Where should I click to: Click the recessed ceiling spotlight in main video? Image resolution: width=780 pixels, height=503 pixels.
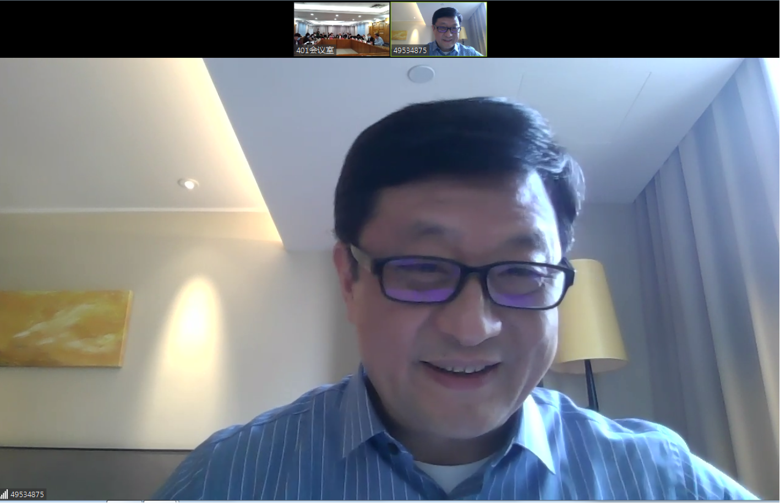[189, 184]
